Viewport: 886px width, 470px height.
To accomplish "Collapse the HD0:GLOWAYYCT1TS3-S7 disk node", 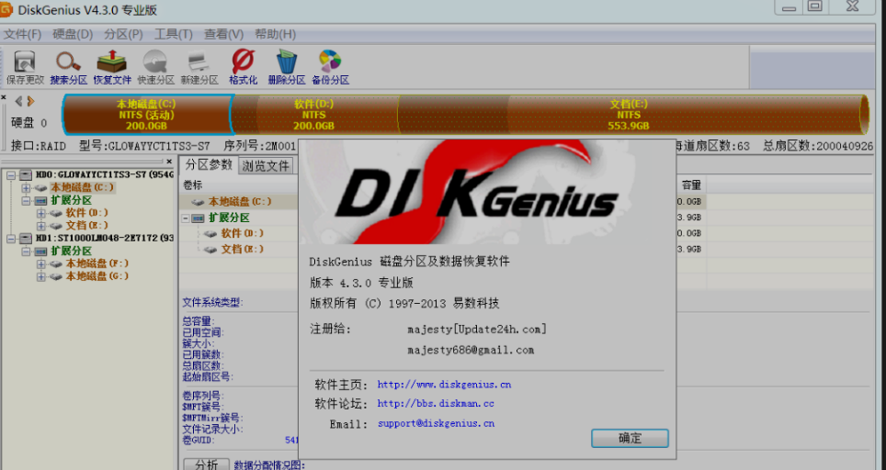I will click(11, 175).
